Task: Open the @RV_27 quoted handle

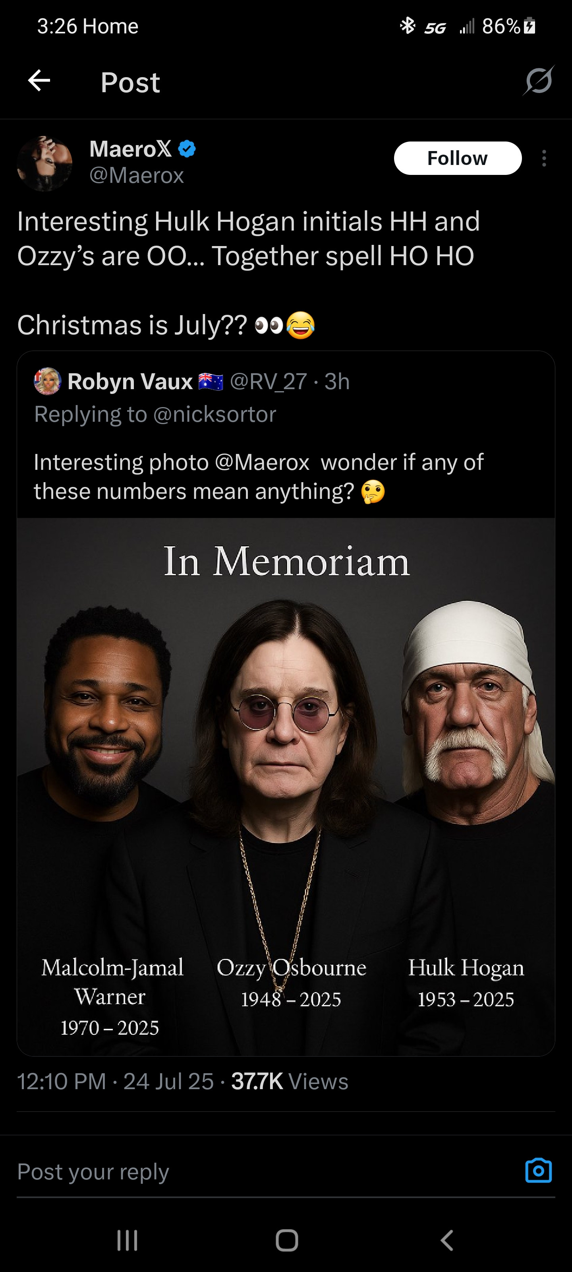Action: coord(269,381)
